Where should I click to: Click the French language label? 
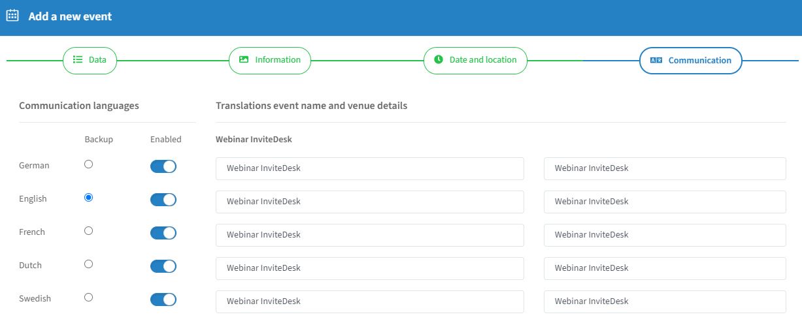[32, 232]
